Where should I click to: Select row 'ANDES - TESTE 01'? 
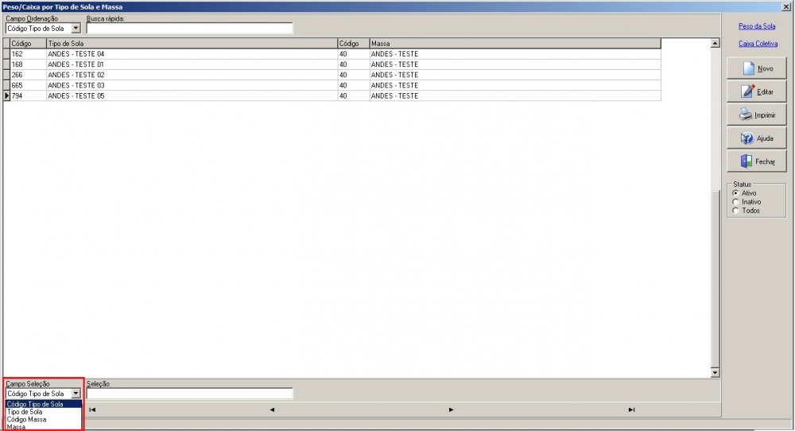[332, 64]
